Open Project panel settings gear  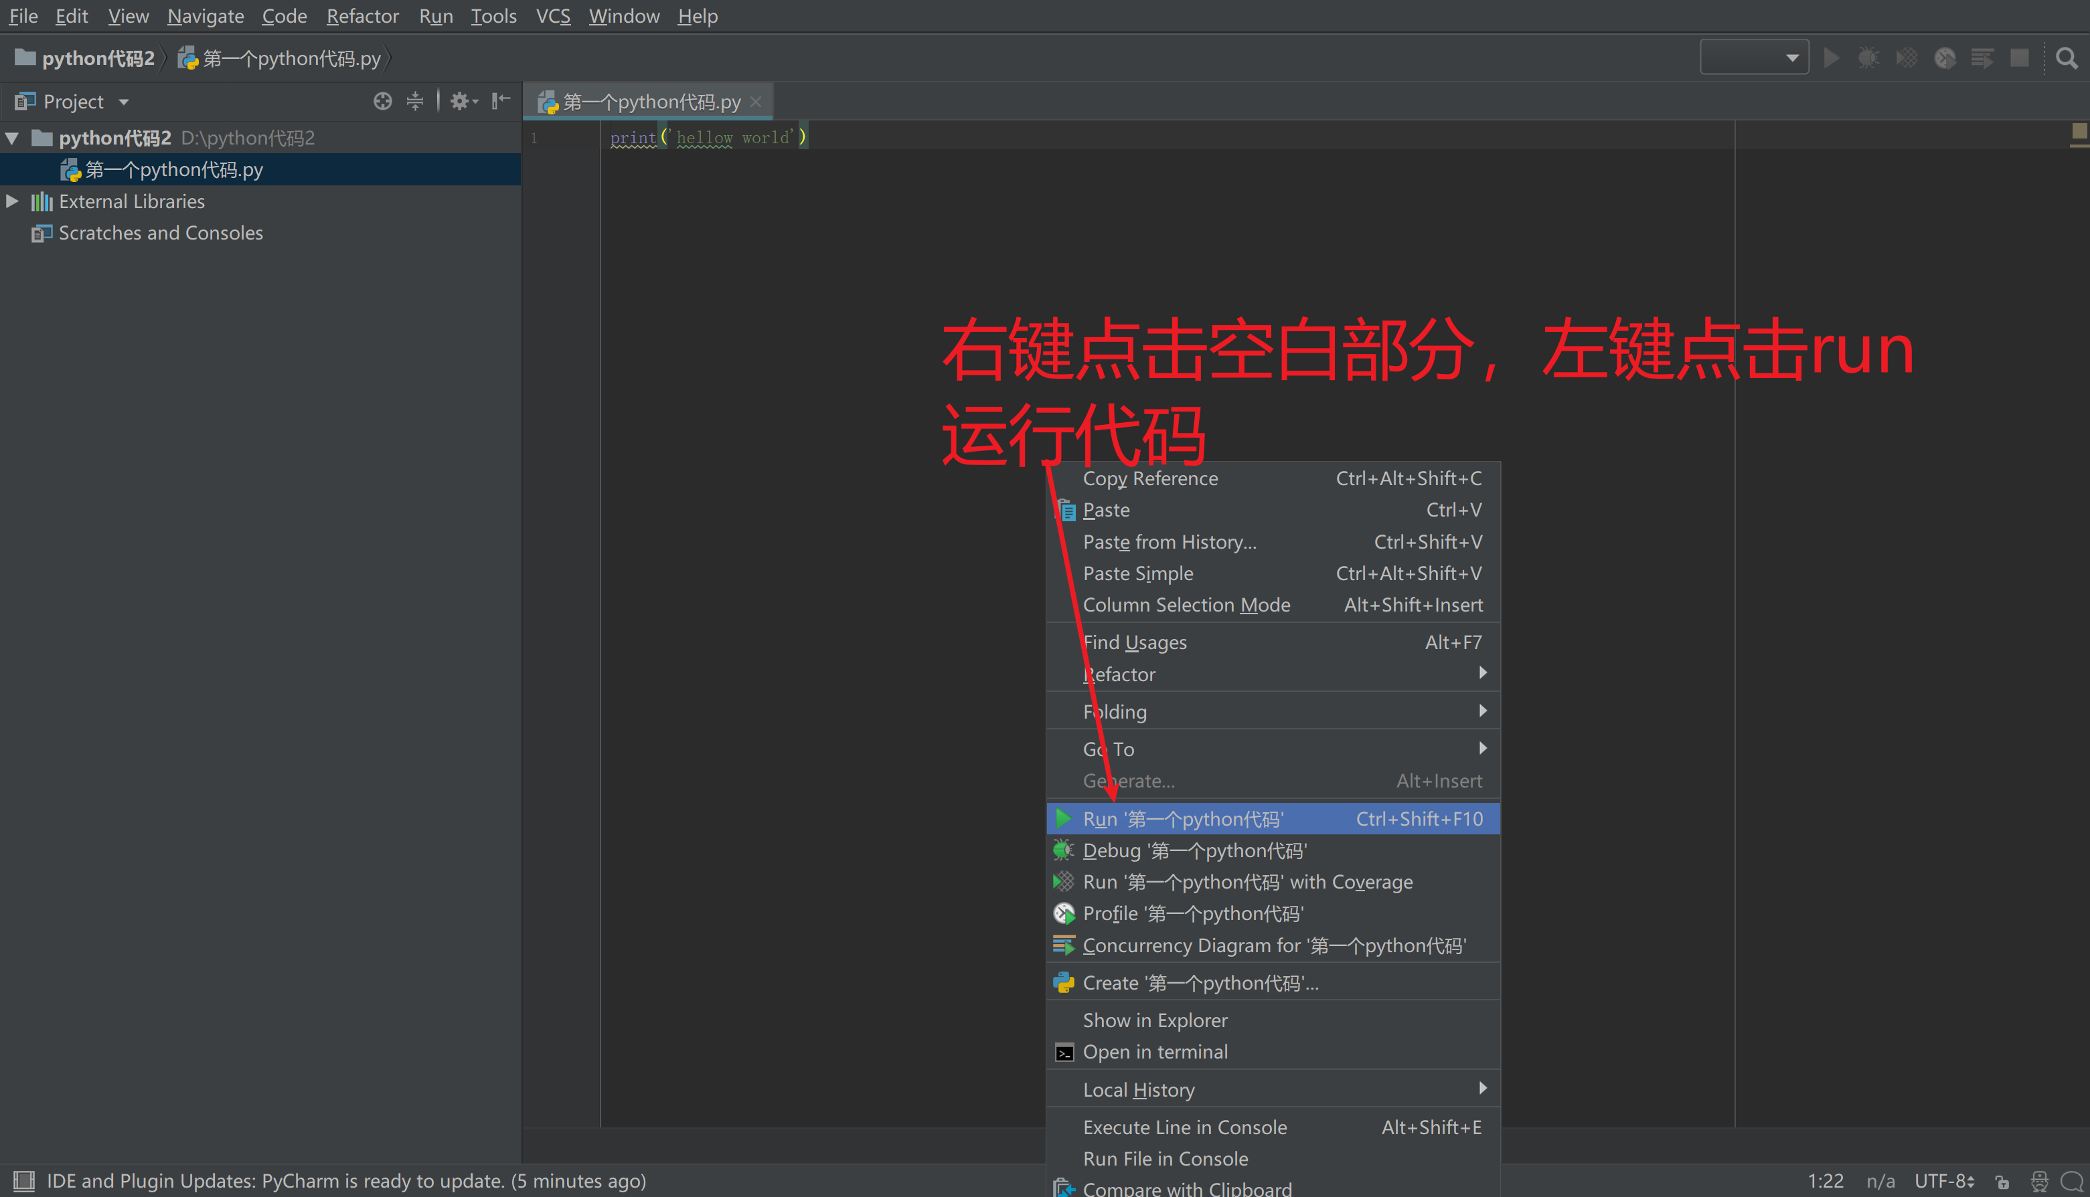463,101
